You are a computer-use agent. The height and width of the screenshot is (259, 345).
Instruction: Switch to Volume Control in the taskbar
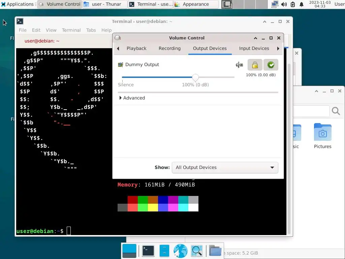point(60,4)
